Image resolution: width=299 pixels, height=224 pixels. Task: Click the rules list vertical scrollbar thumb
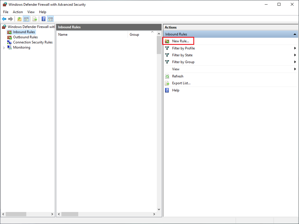pos(159,45)
